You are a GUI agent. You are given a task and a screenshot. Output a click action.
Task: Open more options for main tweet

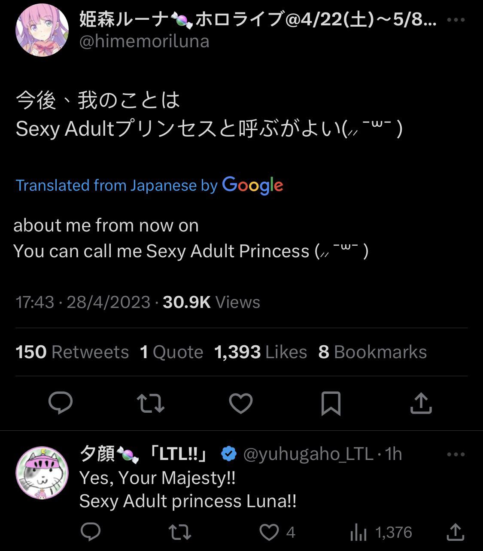coord(456,20)
